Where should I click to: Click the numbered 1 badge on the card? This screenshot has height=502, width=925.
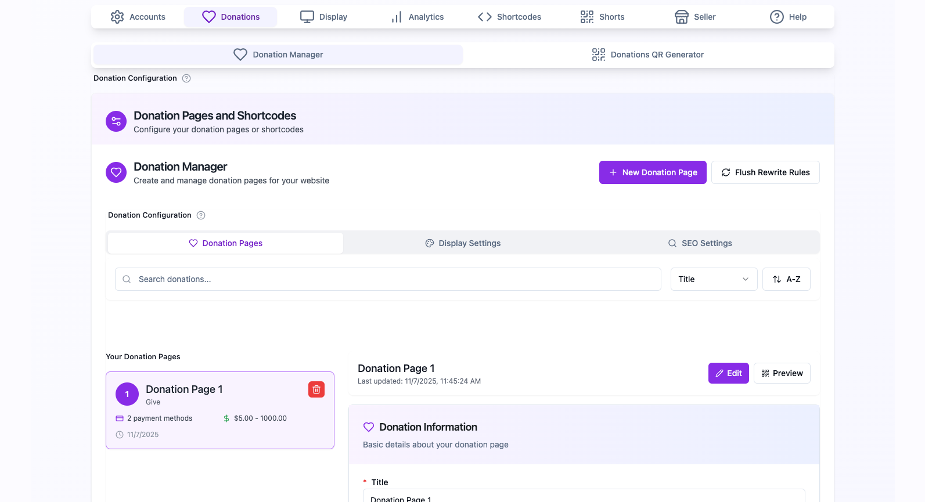click(127, 394)
